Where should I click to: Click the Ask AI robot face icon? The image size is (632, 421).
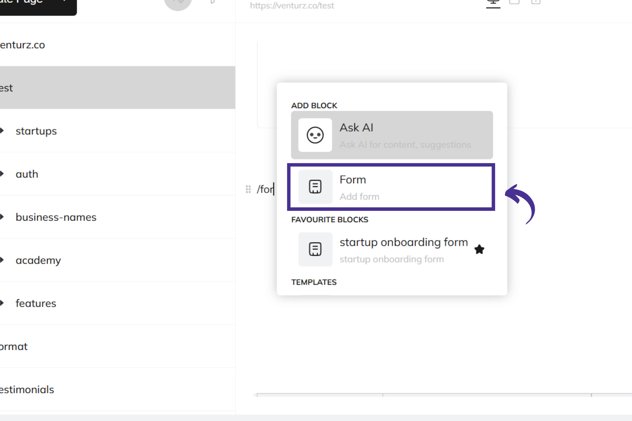(x=315, y=135)
